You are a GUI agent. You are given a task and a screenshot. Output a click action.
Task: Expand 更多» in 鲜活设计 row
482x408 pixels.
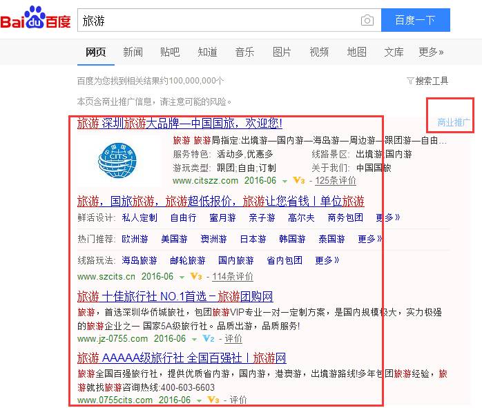[x=388, y=218]
